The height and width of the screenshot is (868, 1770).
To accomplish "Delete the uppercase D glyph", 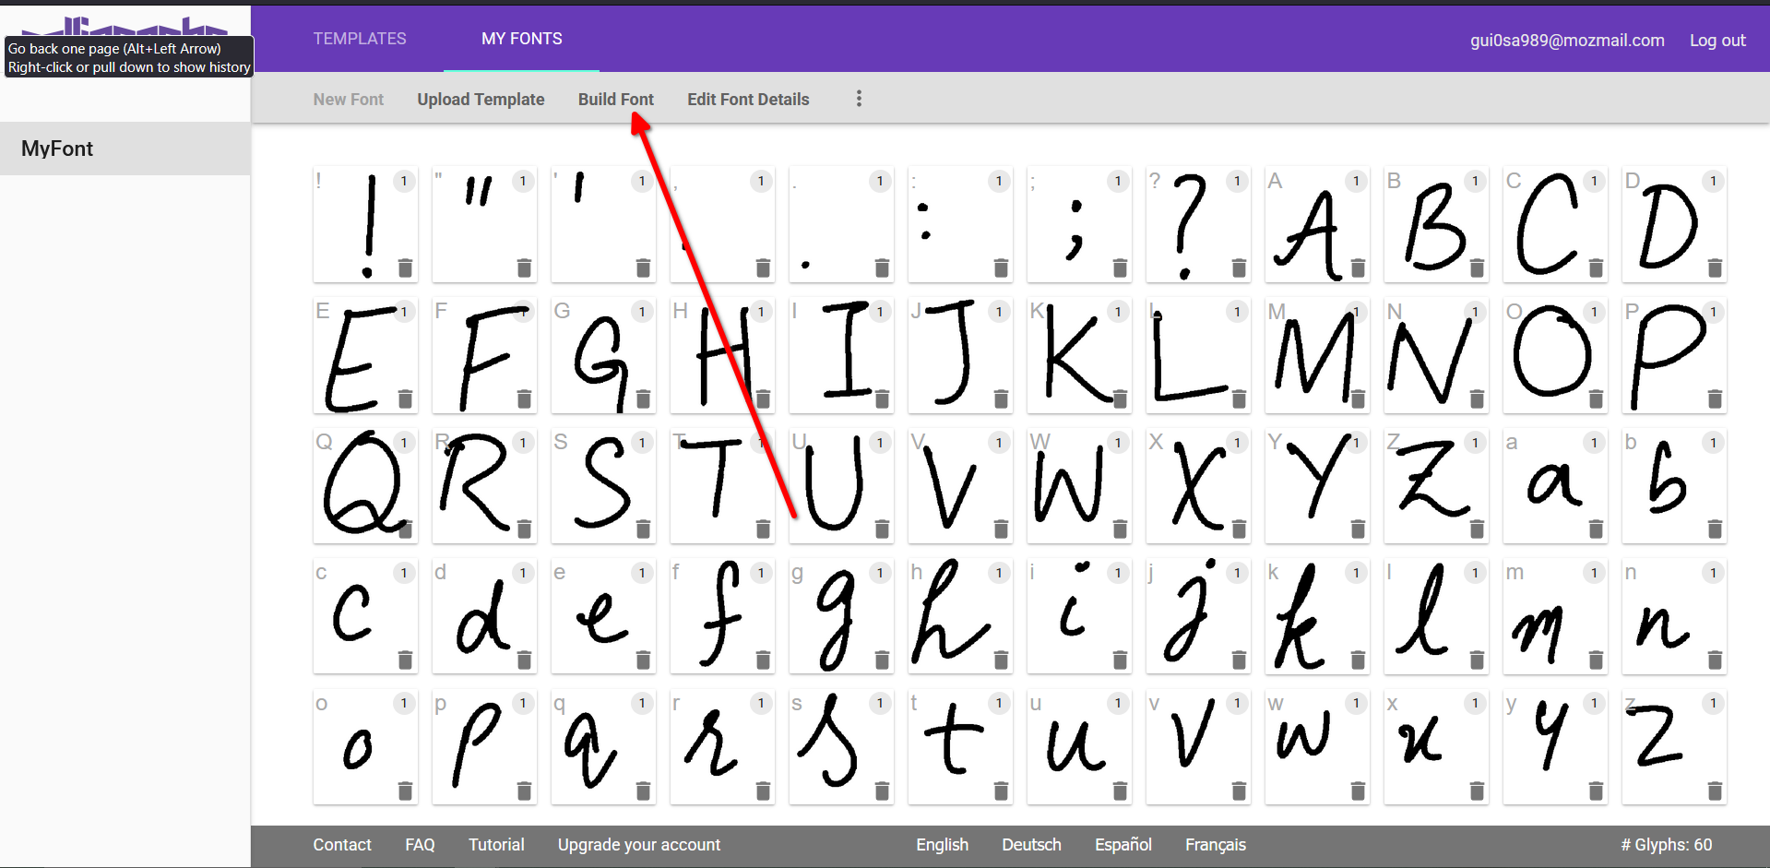I will point(1715,268).
